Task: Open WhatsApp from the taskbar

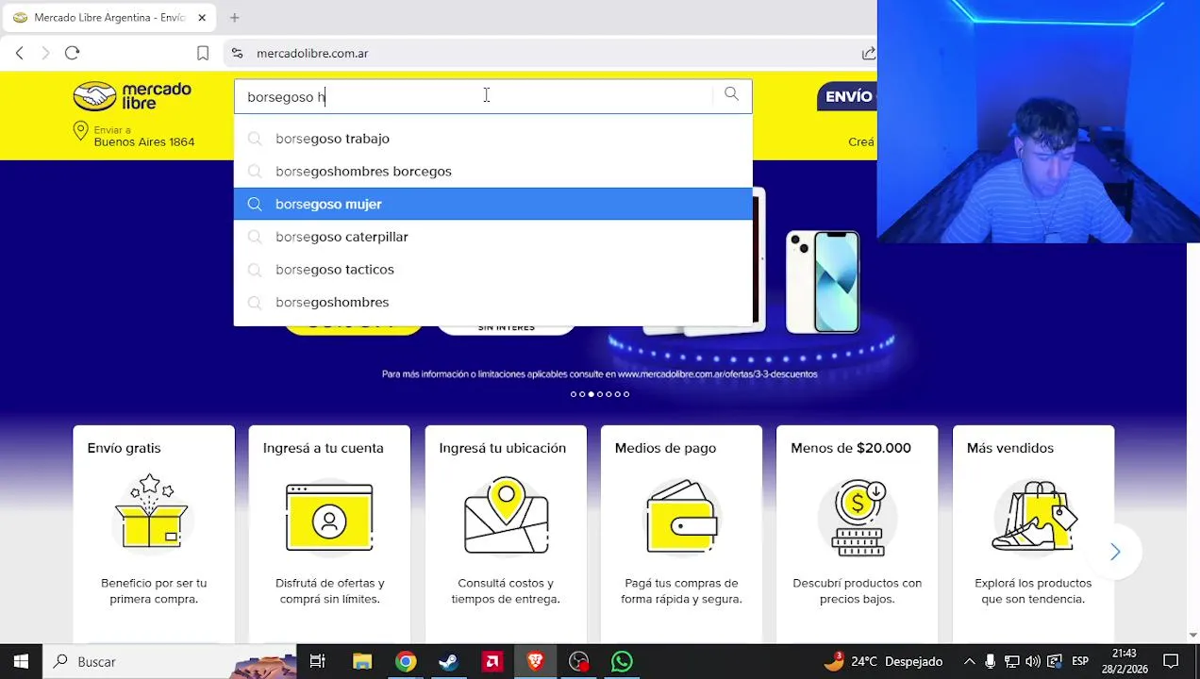Action: click(x=622, y=661)
